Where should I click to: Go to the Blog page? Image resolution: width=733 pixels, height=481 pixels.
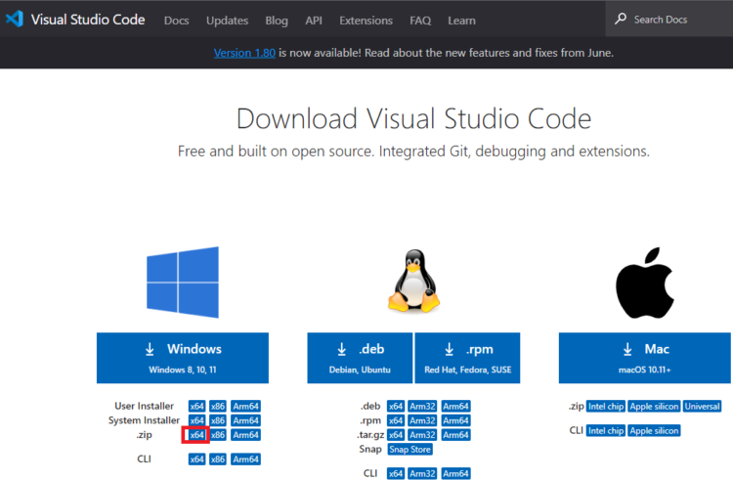(x=277, y=21)
